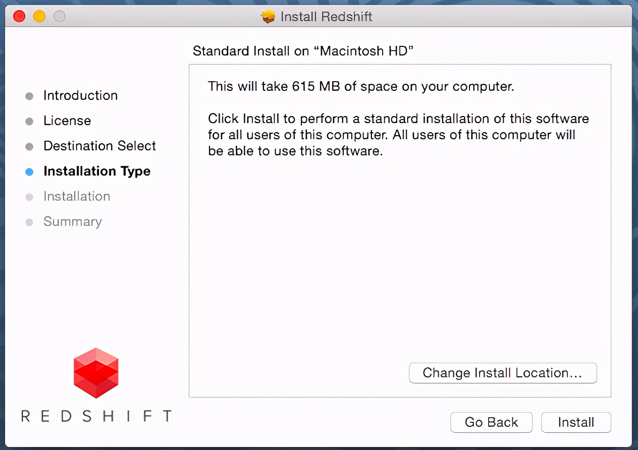Select the Destination Select step
This screenshot has height=450, width=638.
100,146
